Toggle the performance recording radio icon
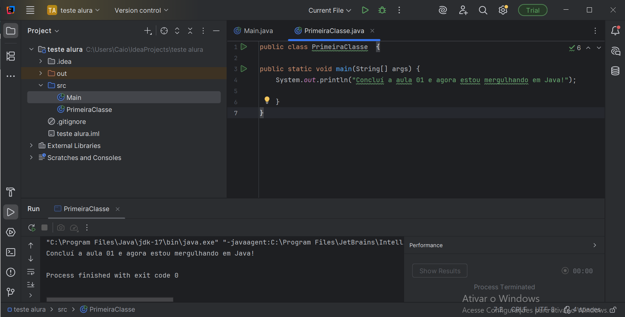The width and height of the screenshot is (625, 317). pos(565,271)
